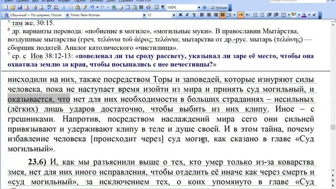Open the borders dropdown arrow
This screenshot has height=189, width=336.
[x=288, y=15]
